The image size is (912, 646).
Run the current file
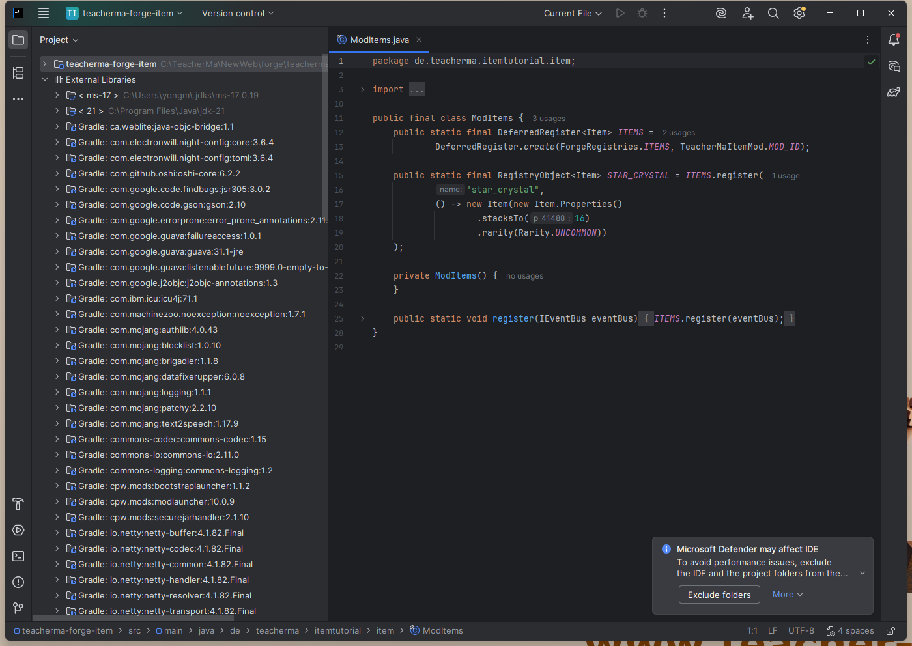click(x=620, y=13)
